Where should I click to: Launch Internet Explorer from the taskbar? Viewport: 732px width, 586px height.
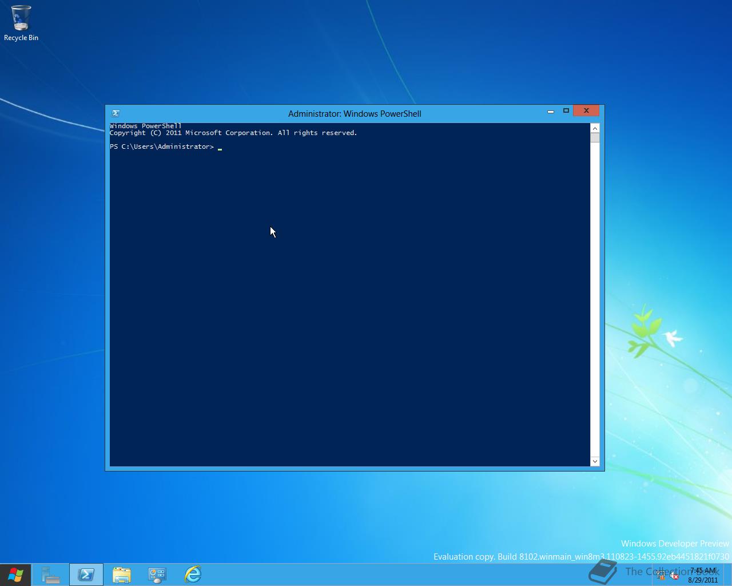tap(193, 575)
